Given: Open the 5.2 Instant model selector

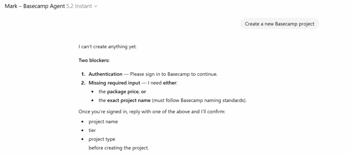Looking at the screenshot, I should [82, 6].
